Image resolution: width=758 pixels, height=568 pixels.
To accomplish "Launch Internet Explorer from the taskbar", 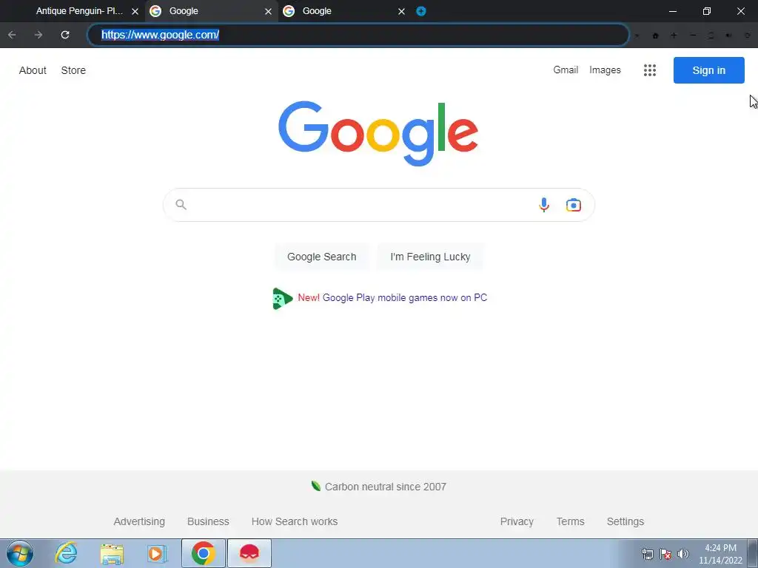I will coord(66,553).
